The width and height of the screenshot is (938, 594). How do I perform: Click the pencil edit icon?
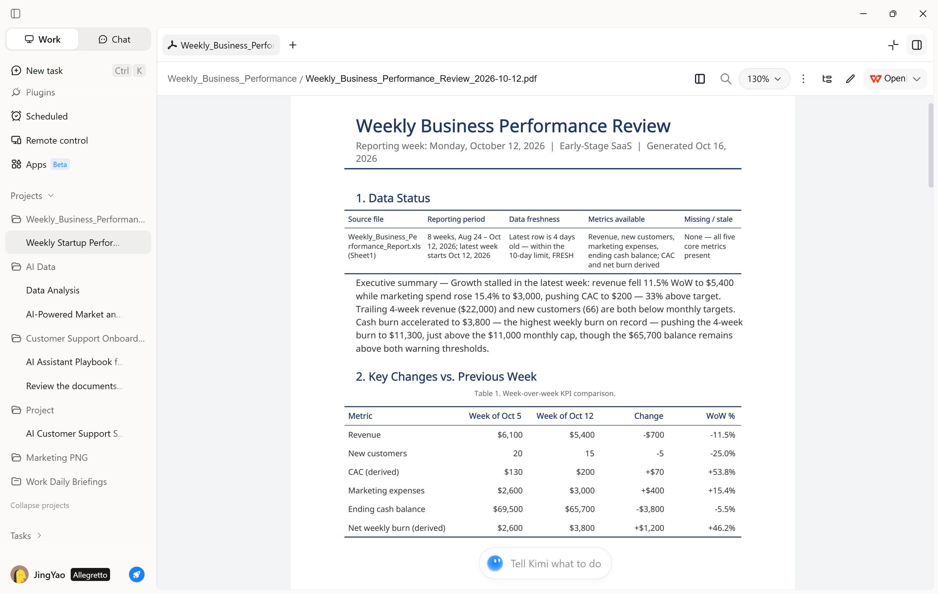click(x=850, y=79)
